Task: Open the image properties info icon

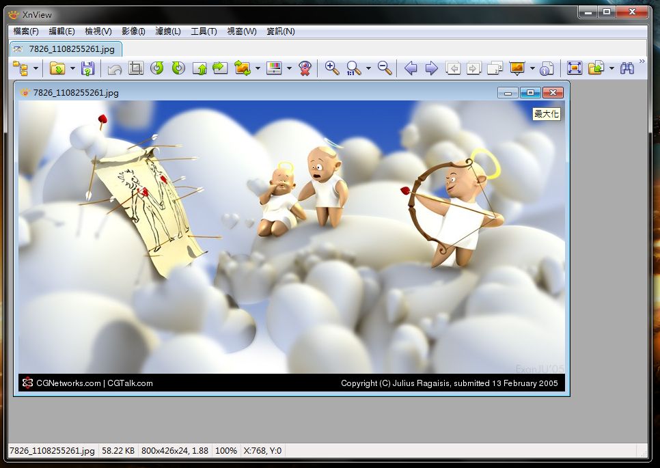Action: (x=546, y=68)
